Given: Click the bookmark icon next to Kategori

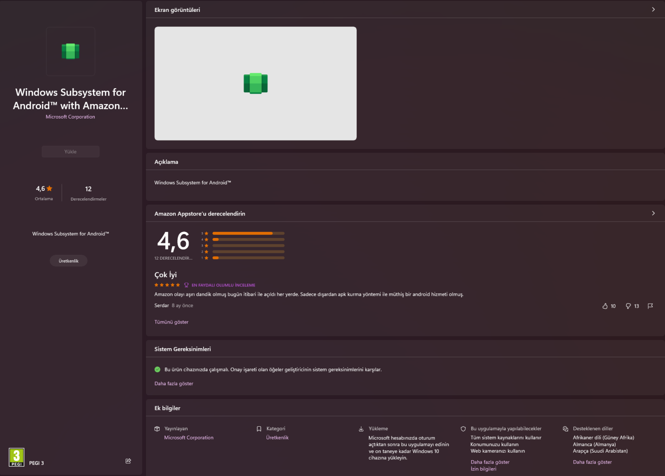Looking at the screenshot, I should click(x=259, y=429).
